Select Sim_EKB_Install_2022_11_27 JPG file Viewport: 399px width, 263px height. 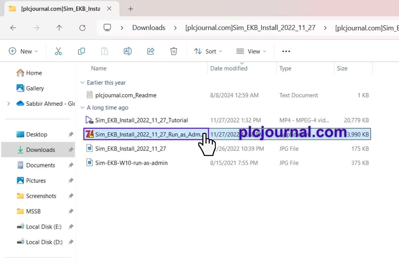[x=131, y=149]
